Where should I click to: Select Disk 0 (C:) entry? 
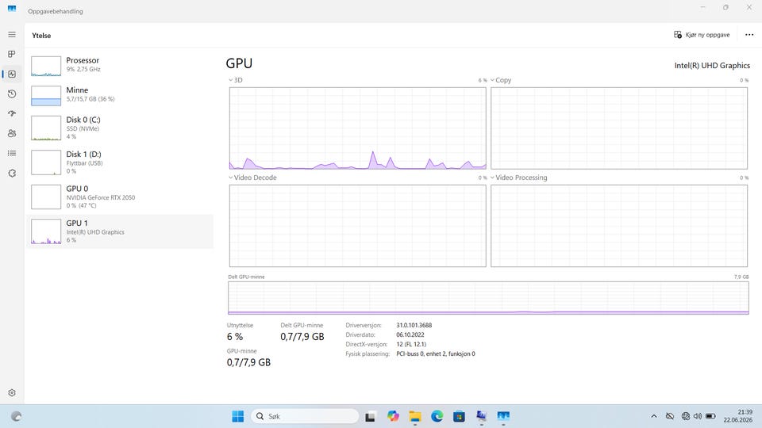[x=120, y=128]
